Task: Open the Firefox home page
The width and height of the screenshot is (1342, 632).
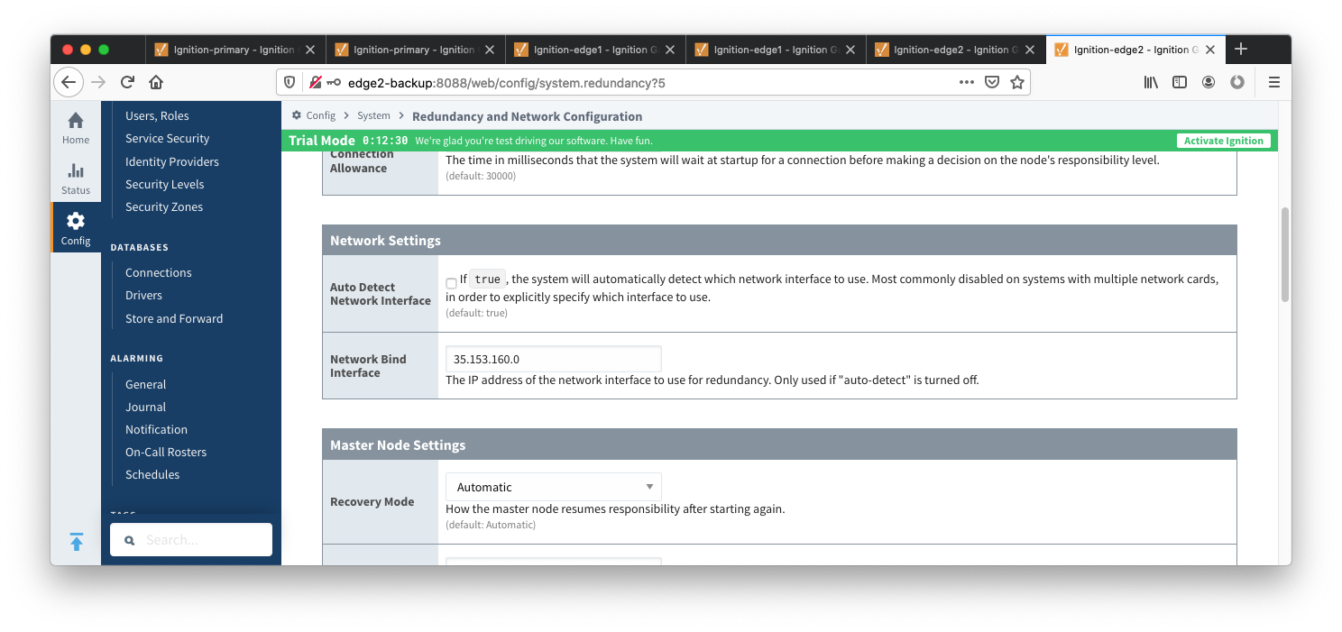Action: coord(156,82)
